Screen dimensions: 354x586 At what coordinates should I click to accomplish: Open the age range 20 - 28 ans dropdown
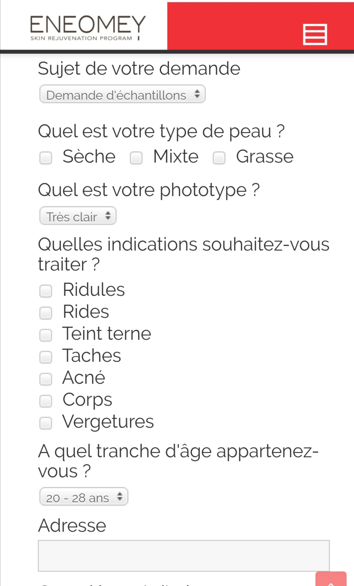tap(84, 497)
